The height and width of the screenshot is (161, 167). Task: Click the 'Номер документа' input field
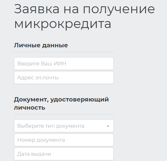pyautogui.click(x=64, y=140)
